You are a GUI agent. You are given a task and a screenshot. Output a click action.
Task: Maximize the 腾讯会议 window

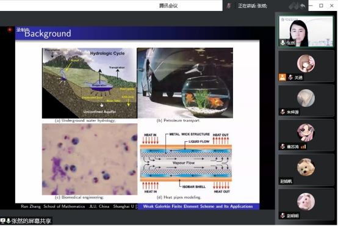[321, 5]
